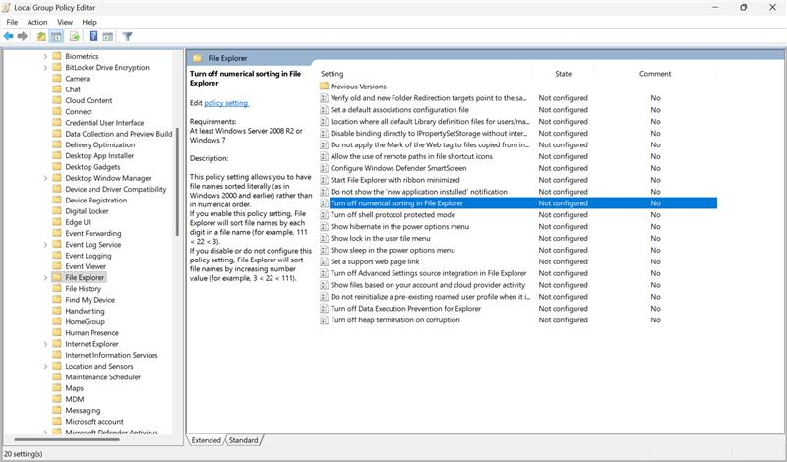The width and height of the screenshot is (787, 462).
Task: Expand the Desktop Window Manager node
Action: [45, 178]
